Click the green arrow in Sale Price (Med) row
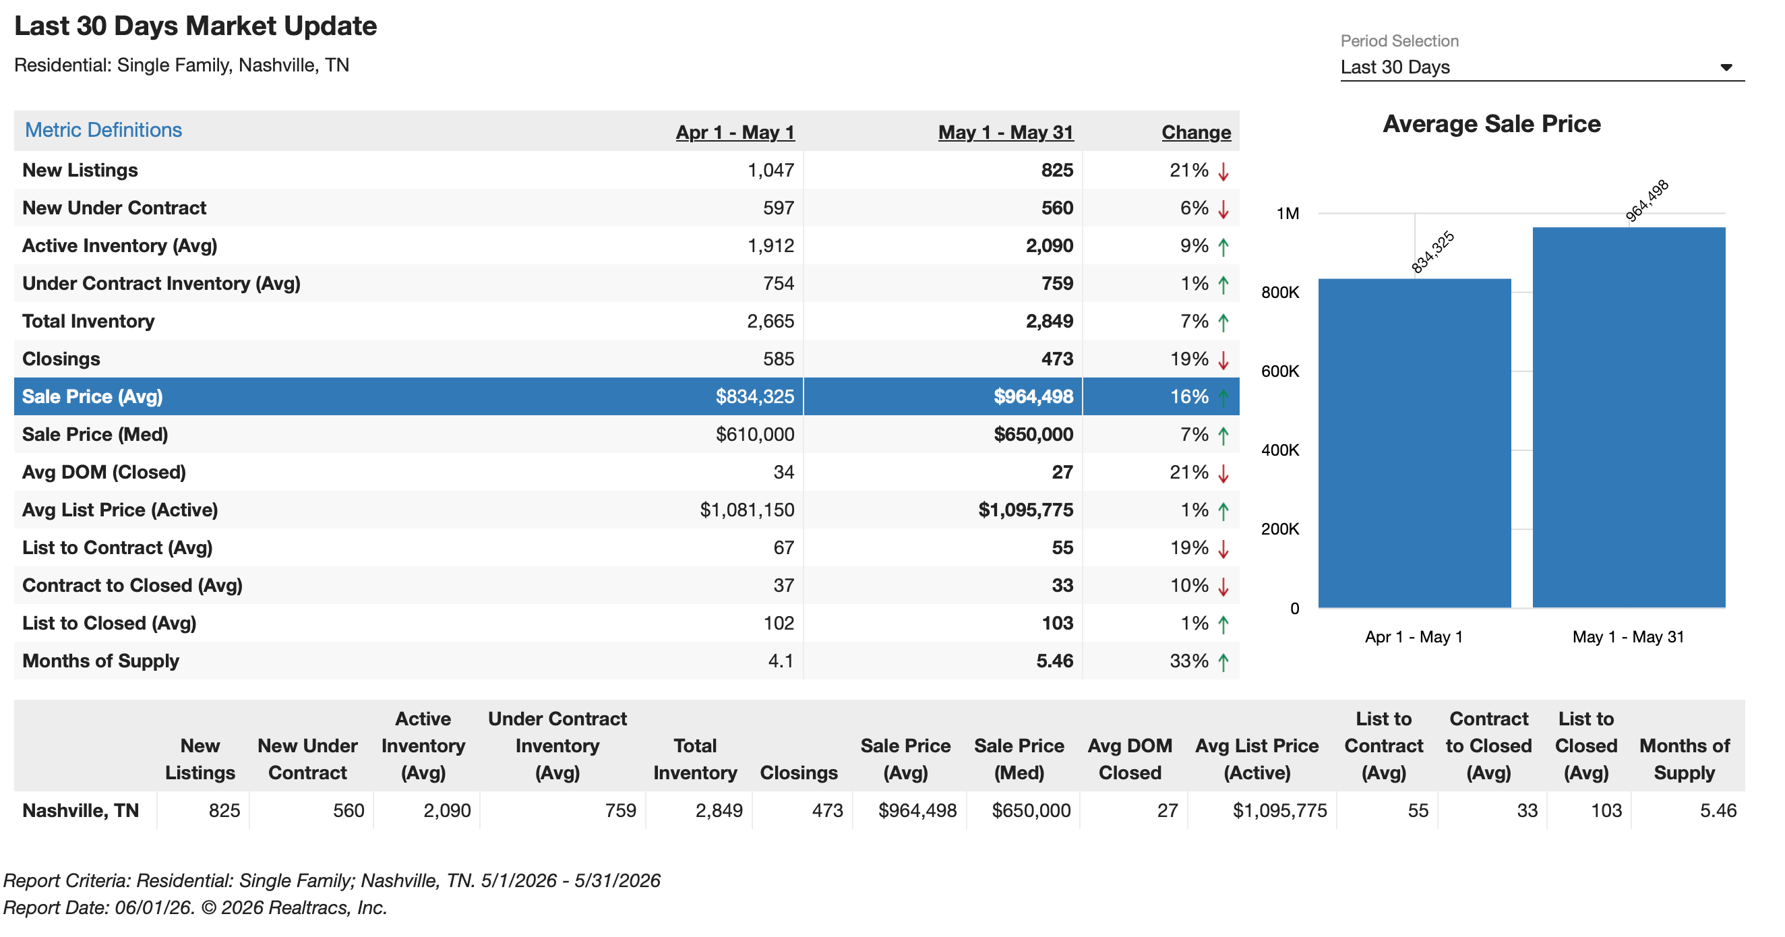Image resolution: width=1785 pixels, height=937 pixels. click(x=1223, y=435)
